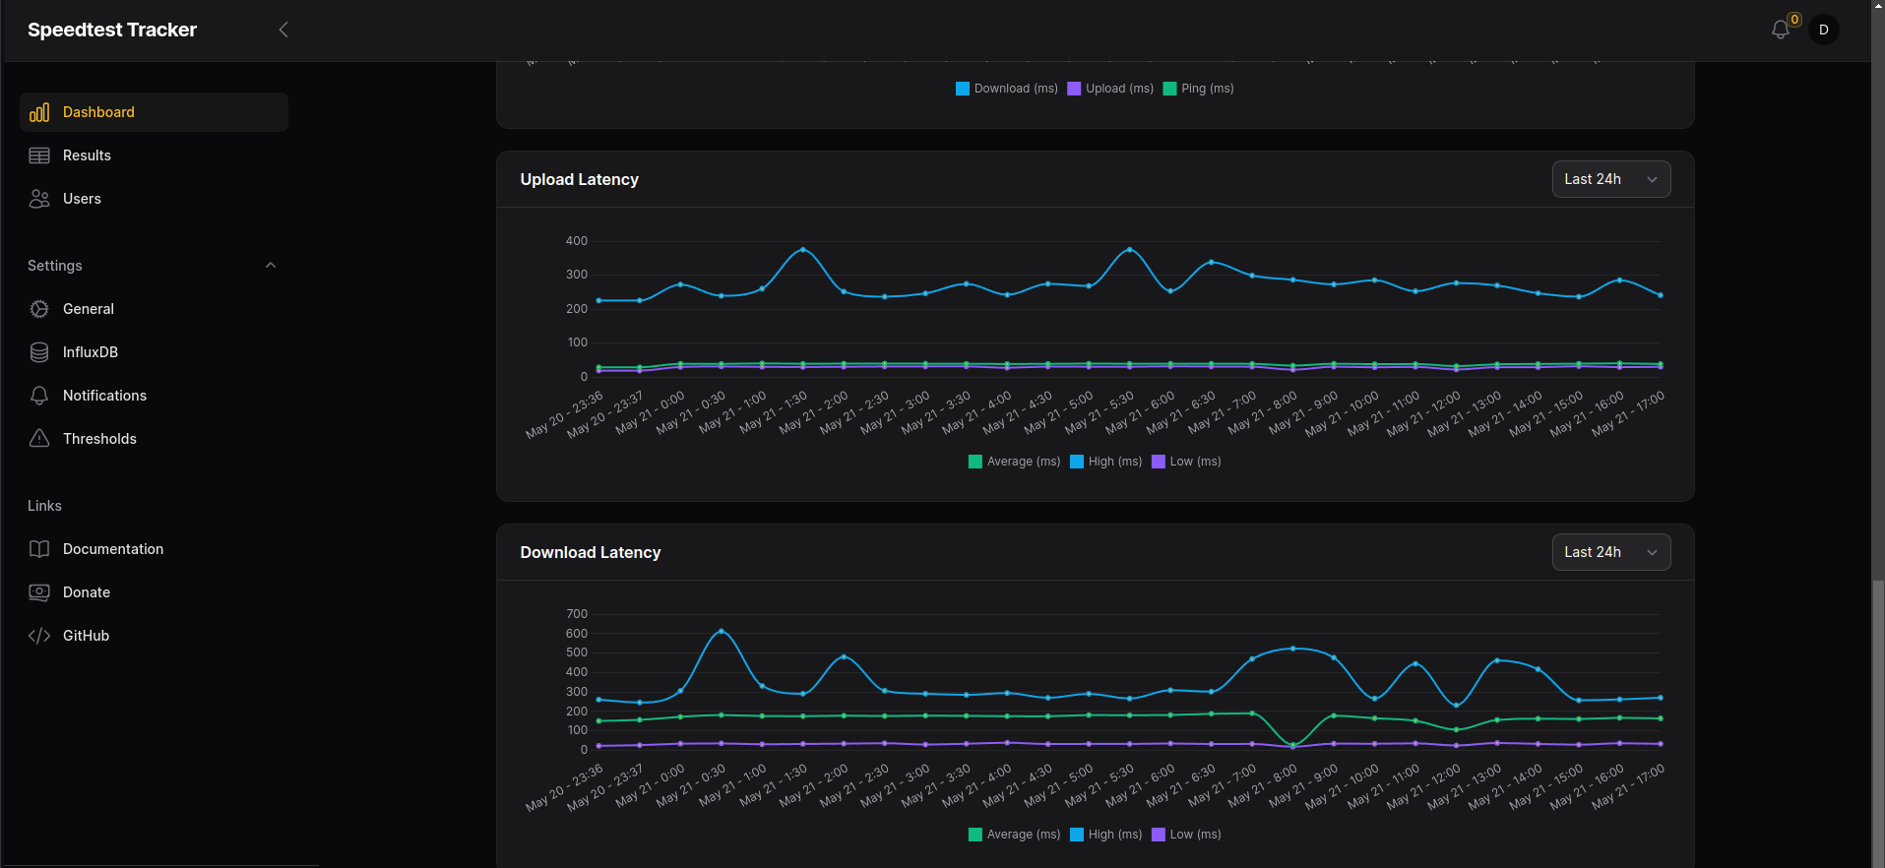1885x868 pixels.
Task: Open the GitHub link
Action: [x=154, y=636]
